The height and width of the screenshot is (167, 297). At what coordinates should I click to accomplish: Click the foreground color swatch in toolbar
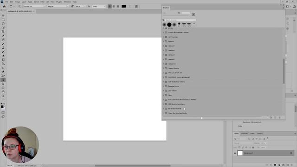point(2,107)
